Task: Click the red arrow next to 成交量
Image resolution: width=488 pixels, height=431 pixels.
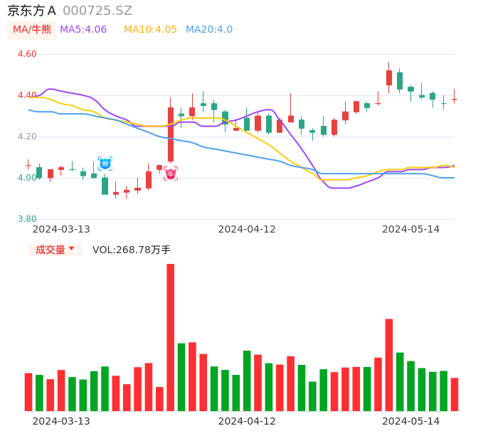Action: tap(71, 249)
